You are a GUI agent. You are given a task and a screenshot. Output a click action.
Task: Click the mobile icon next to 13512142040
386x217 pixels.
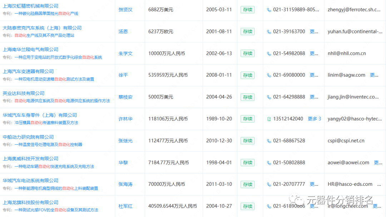click(x=269, y=119)
